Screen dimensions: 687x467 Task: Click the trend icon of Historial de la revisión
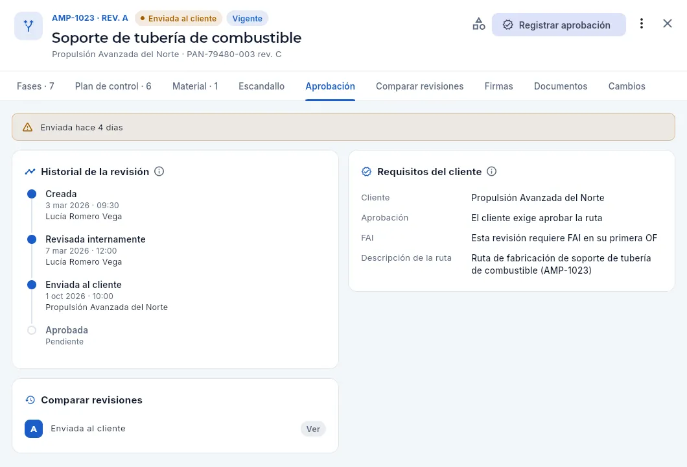30,171
